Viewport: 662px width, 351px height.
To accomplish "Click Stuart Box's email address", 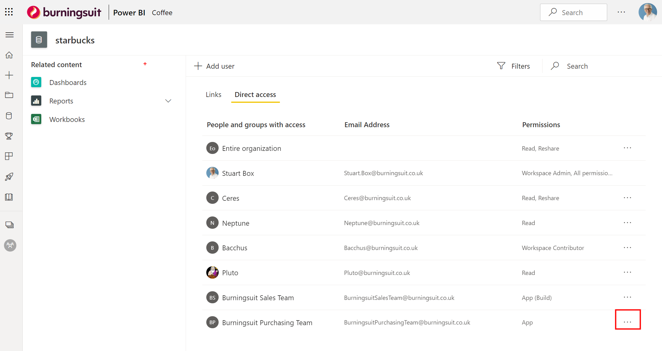I will (x=383, y=173).
